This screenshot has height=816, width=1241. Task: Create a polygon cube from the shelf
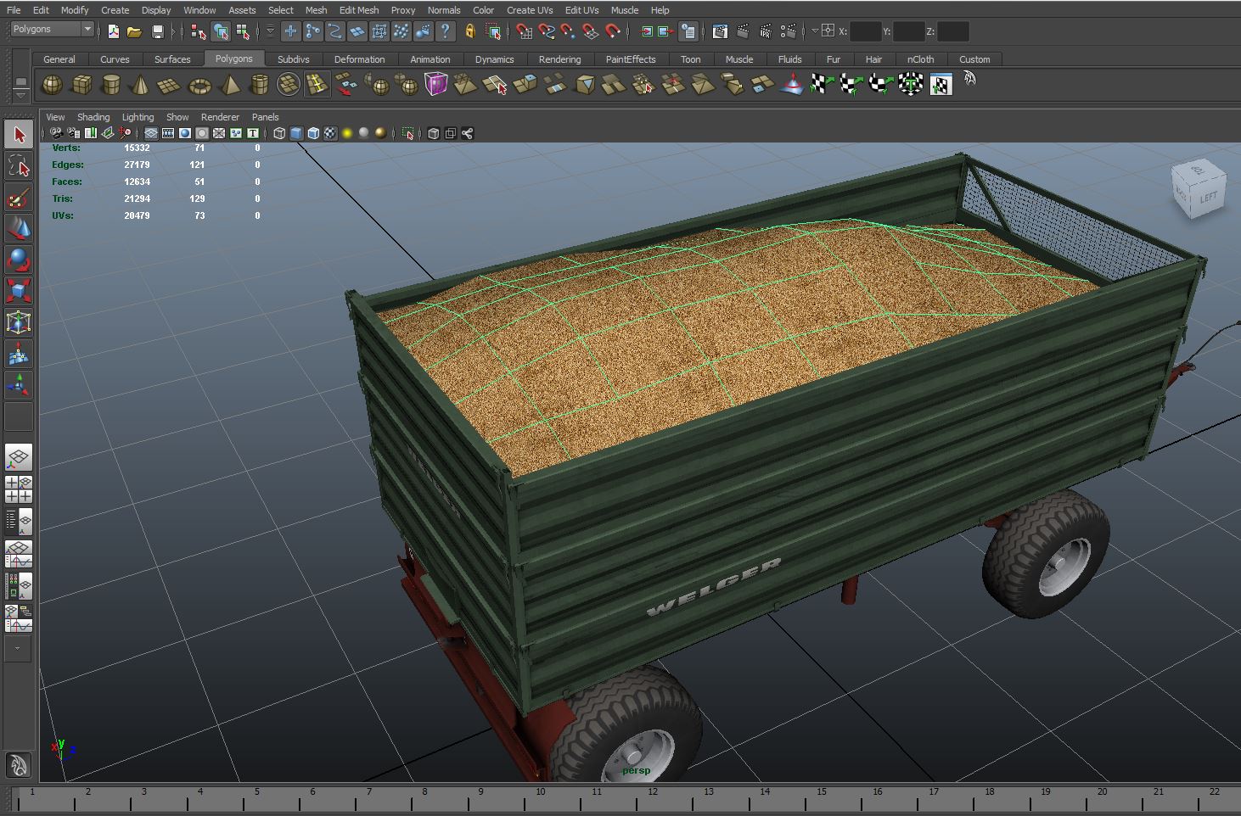point(81,85)
